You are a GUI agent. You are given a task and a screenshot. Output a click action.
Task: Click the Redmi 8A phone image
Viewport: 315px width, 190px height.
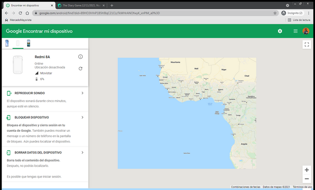[18, 65]
